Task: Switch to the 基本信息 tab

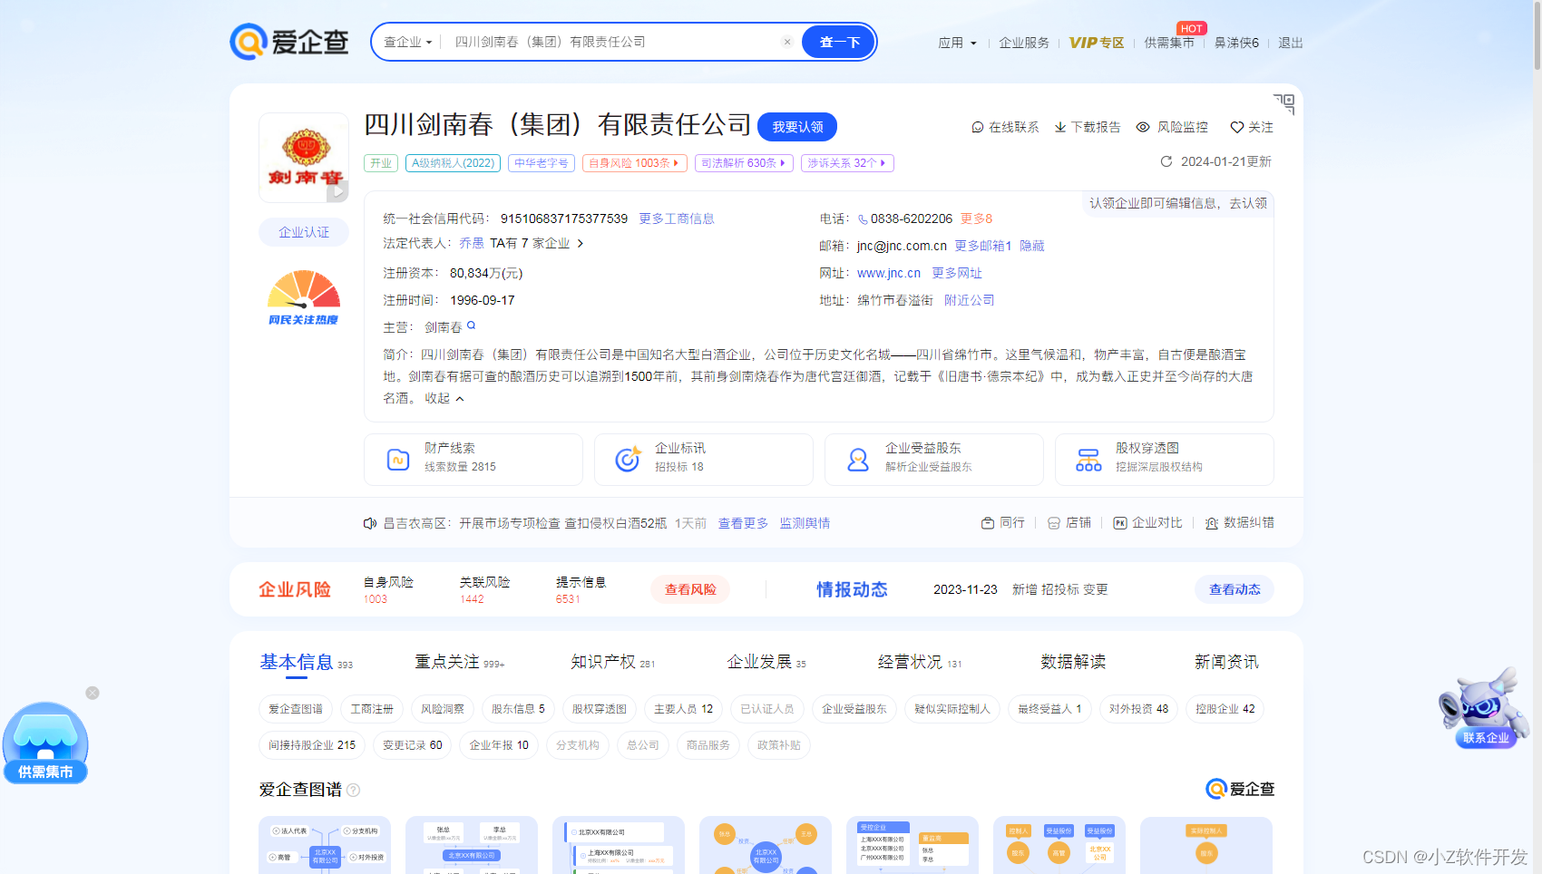Action: 306,663
